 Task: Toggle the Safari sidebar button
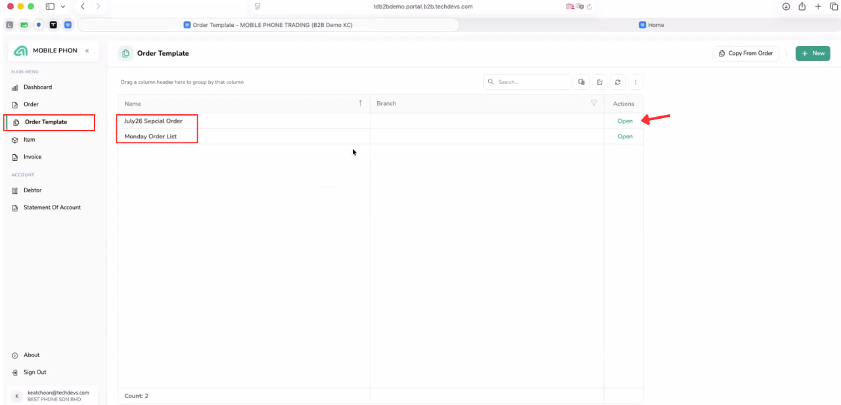click(x=50, y=7)
